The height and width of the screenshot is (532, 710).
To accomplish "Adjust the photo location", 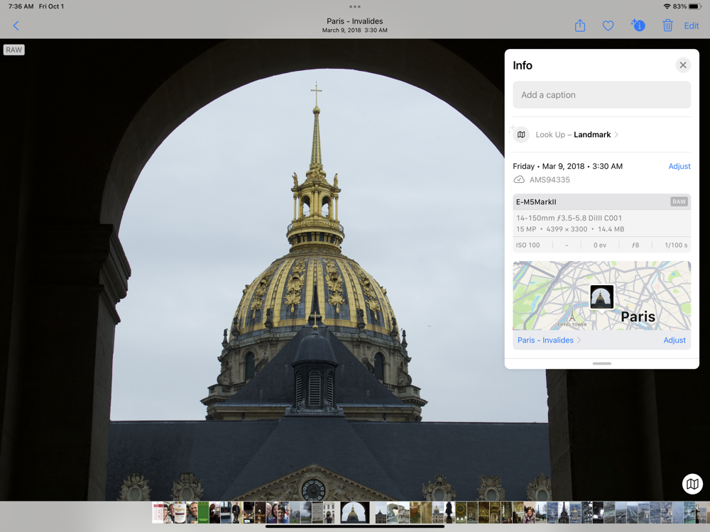I will point(674,340).
